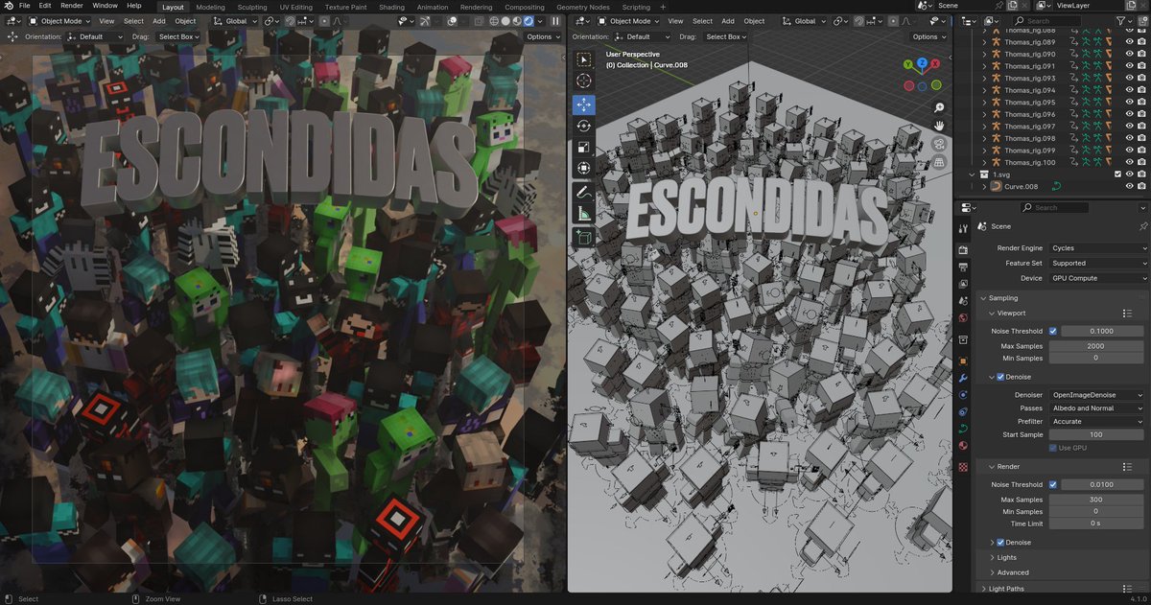Disable Thomas_rig.095 in renders
The height and width of the screenshot is (605, 1151).
(1141, 103)
